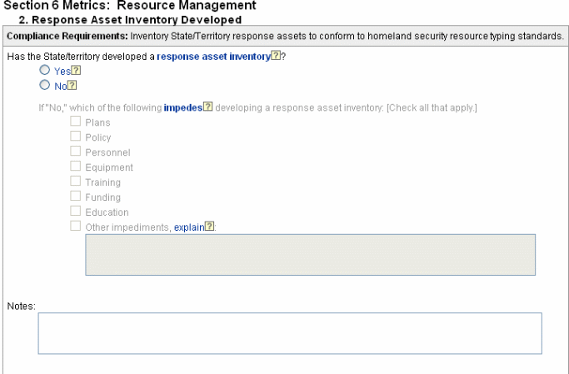Mark the Funding checkbox
This screenshot has height=374, width=569.
coord(76,196)
